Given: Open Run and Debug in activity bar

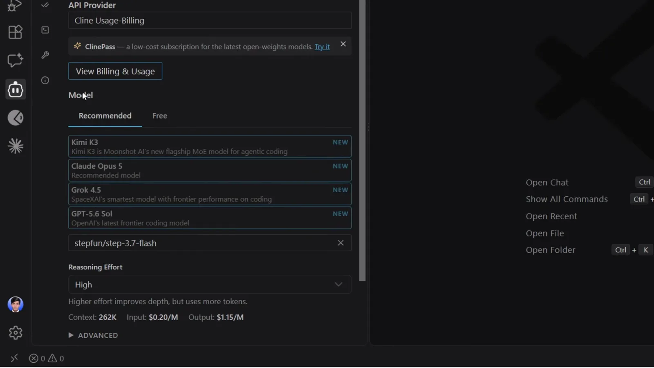Looking at the screenshot, I should point(15,6).
